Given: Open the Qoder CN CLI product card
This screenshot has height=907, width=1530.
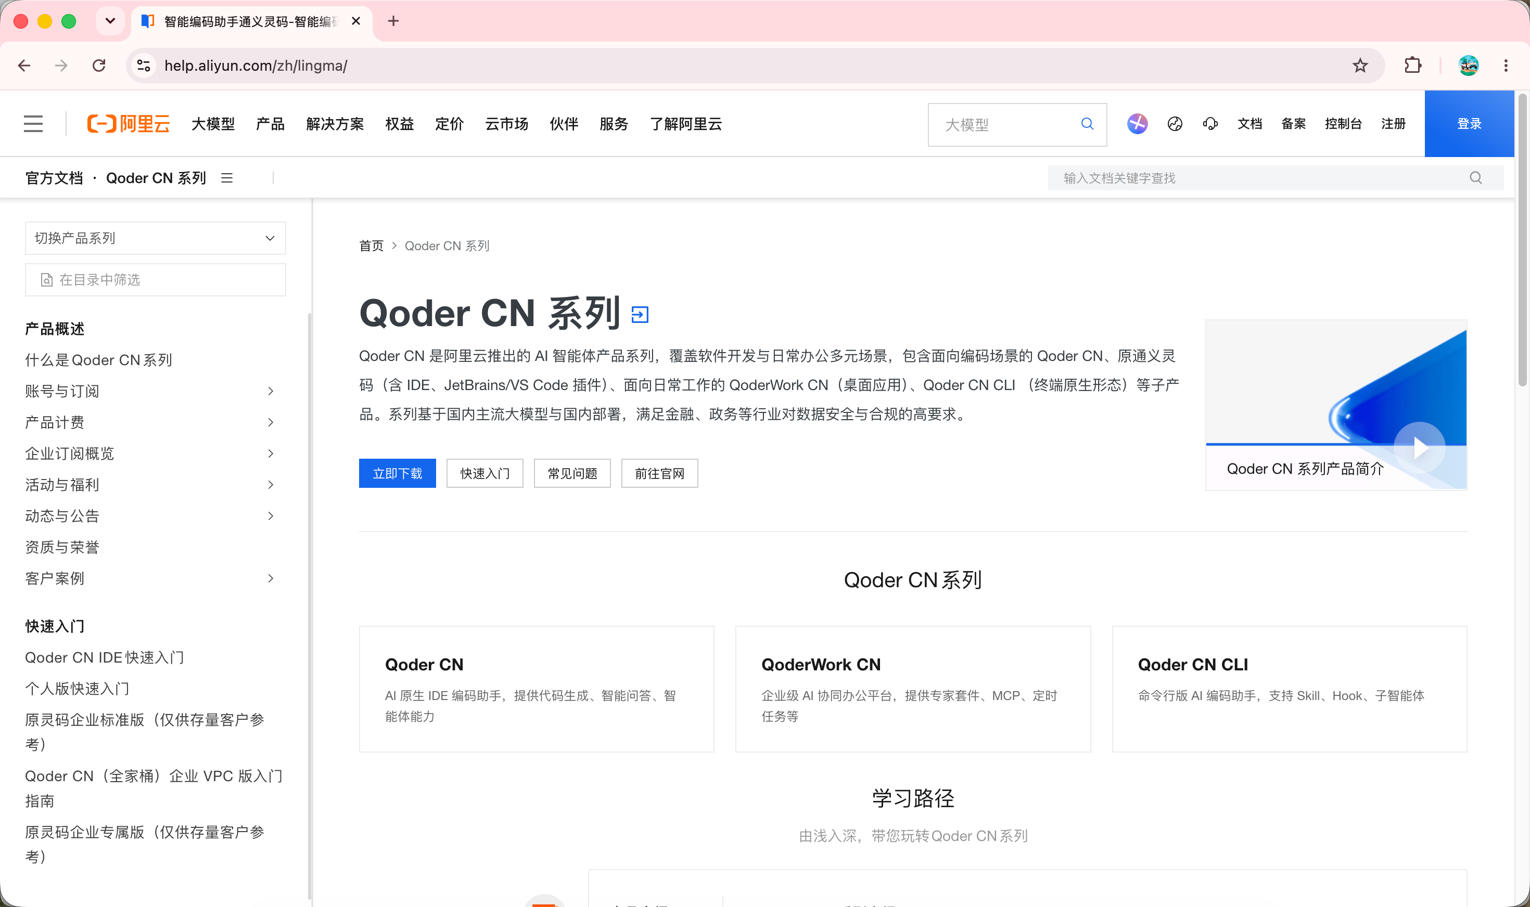Looking at the screenshot, I should pos(1289,689).
